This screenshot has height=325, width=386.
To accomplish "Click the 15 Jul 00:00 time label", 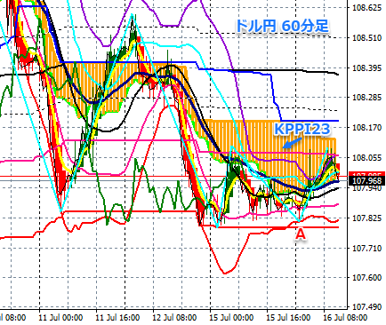I will tap(231, 318).
